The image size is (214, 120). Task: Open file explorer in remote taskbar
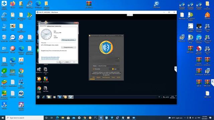coord(49,97)
